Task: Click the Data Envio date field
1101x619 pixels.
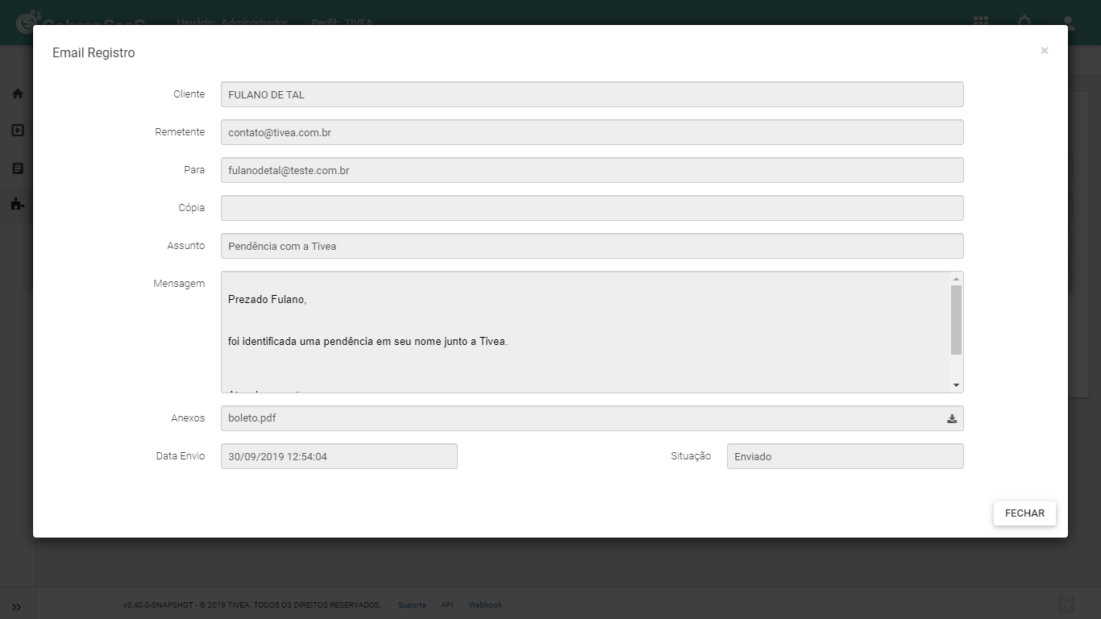Action: (339, 456)
